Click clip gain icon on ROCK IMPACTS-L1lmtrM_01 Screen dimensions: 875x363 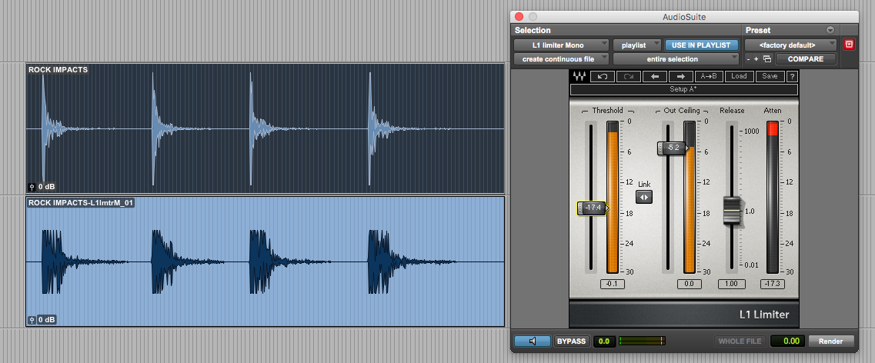32,320
